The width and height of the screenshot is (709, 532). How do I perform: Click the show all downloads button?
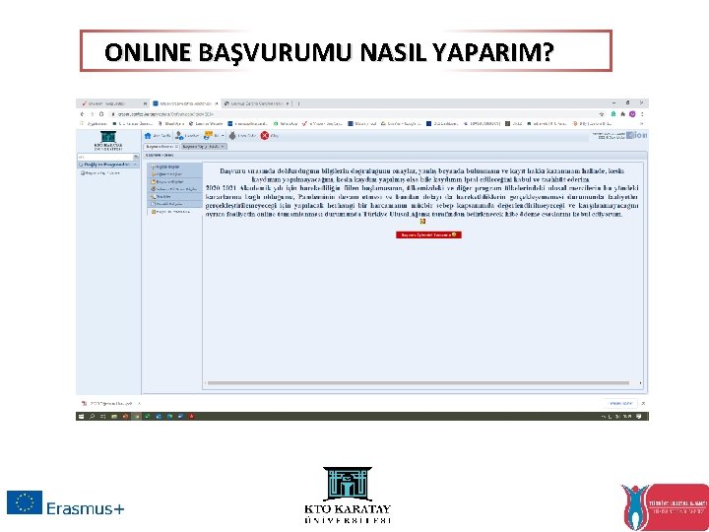(620, 403)
